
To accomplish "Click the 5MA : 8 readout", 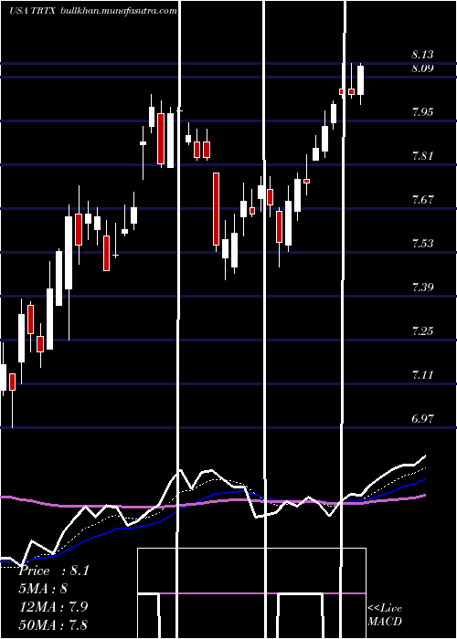I will point(43,589).
